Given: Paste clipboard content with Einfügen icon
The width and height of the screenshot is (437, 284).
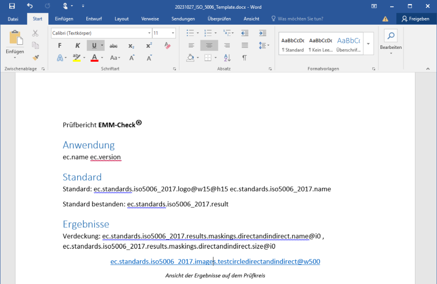Looking at the screenshot, I should pyautogui.click(x=15, y=38).
